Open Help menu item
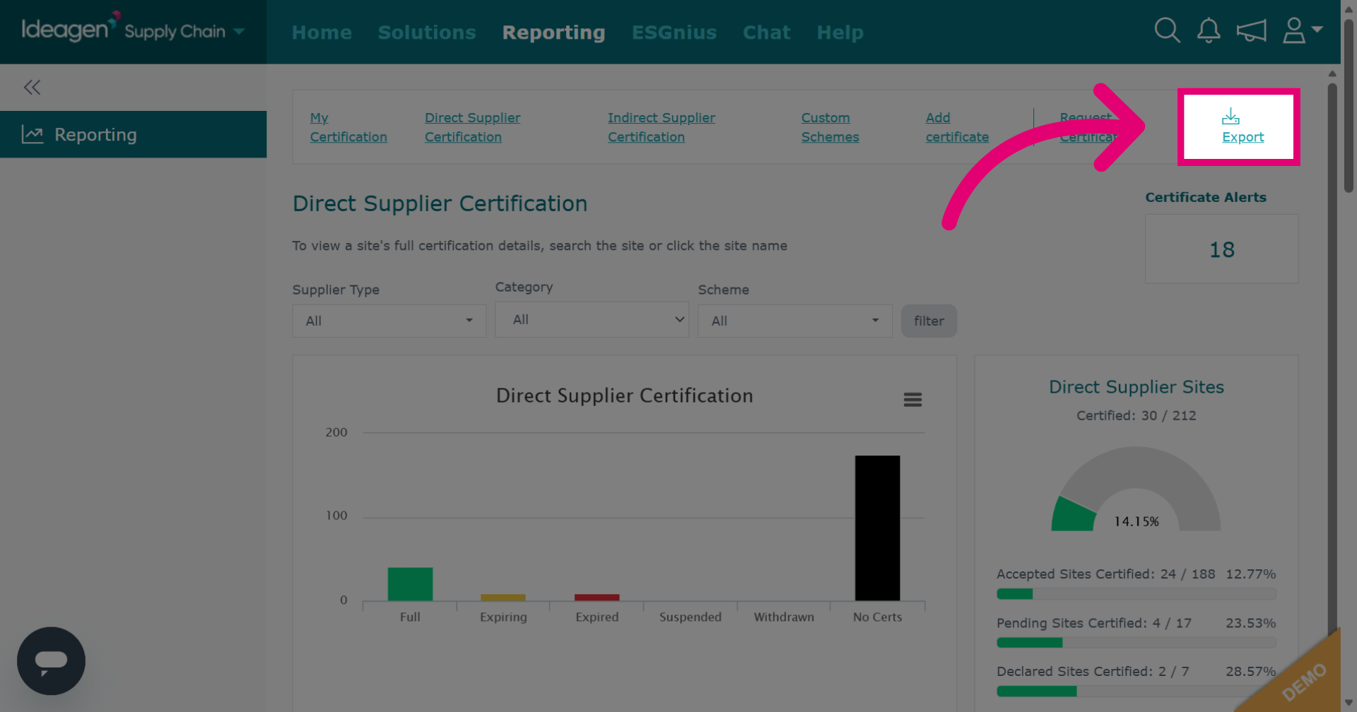The height and width of the screenshot is (712, 1357). 840,32
